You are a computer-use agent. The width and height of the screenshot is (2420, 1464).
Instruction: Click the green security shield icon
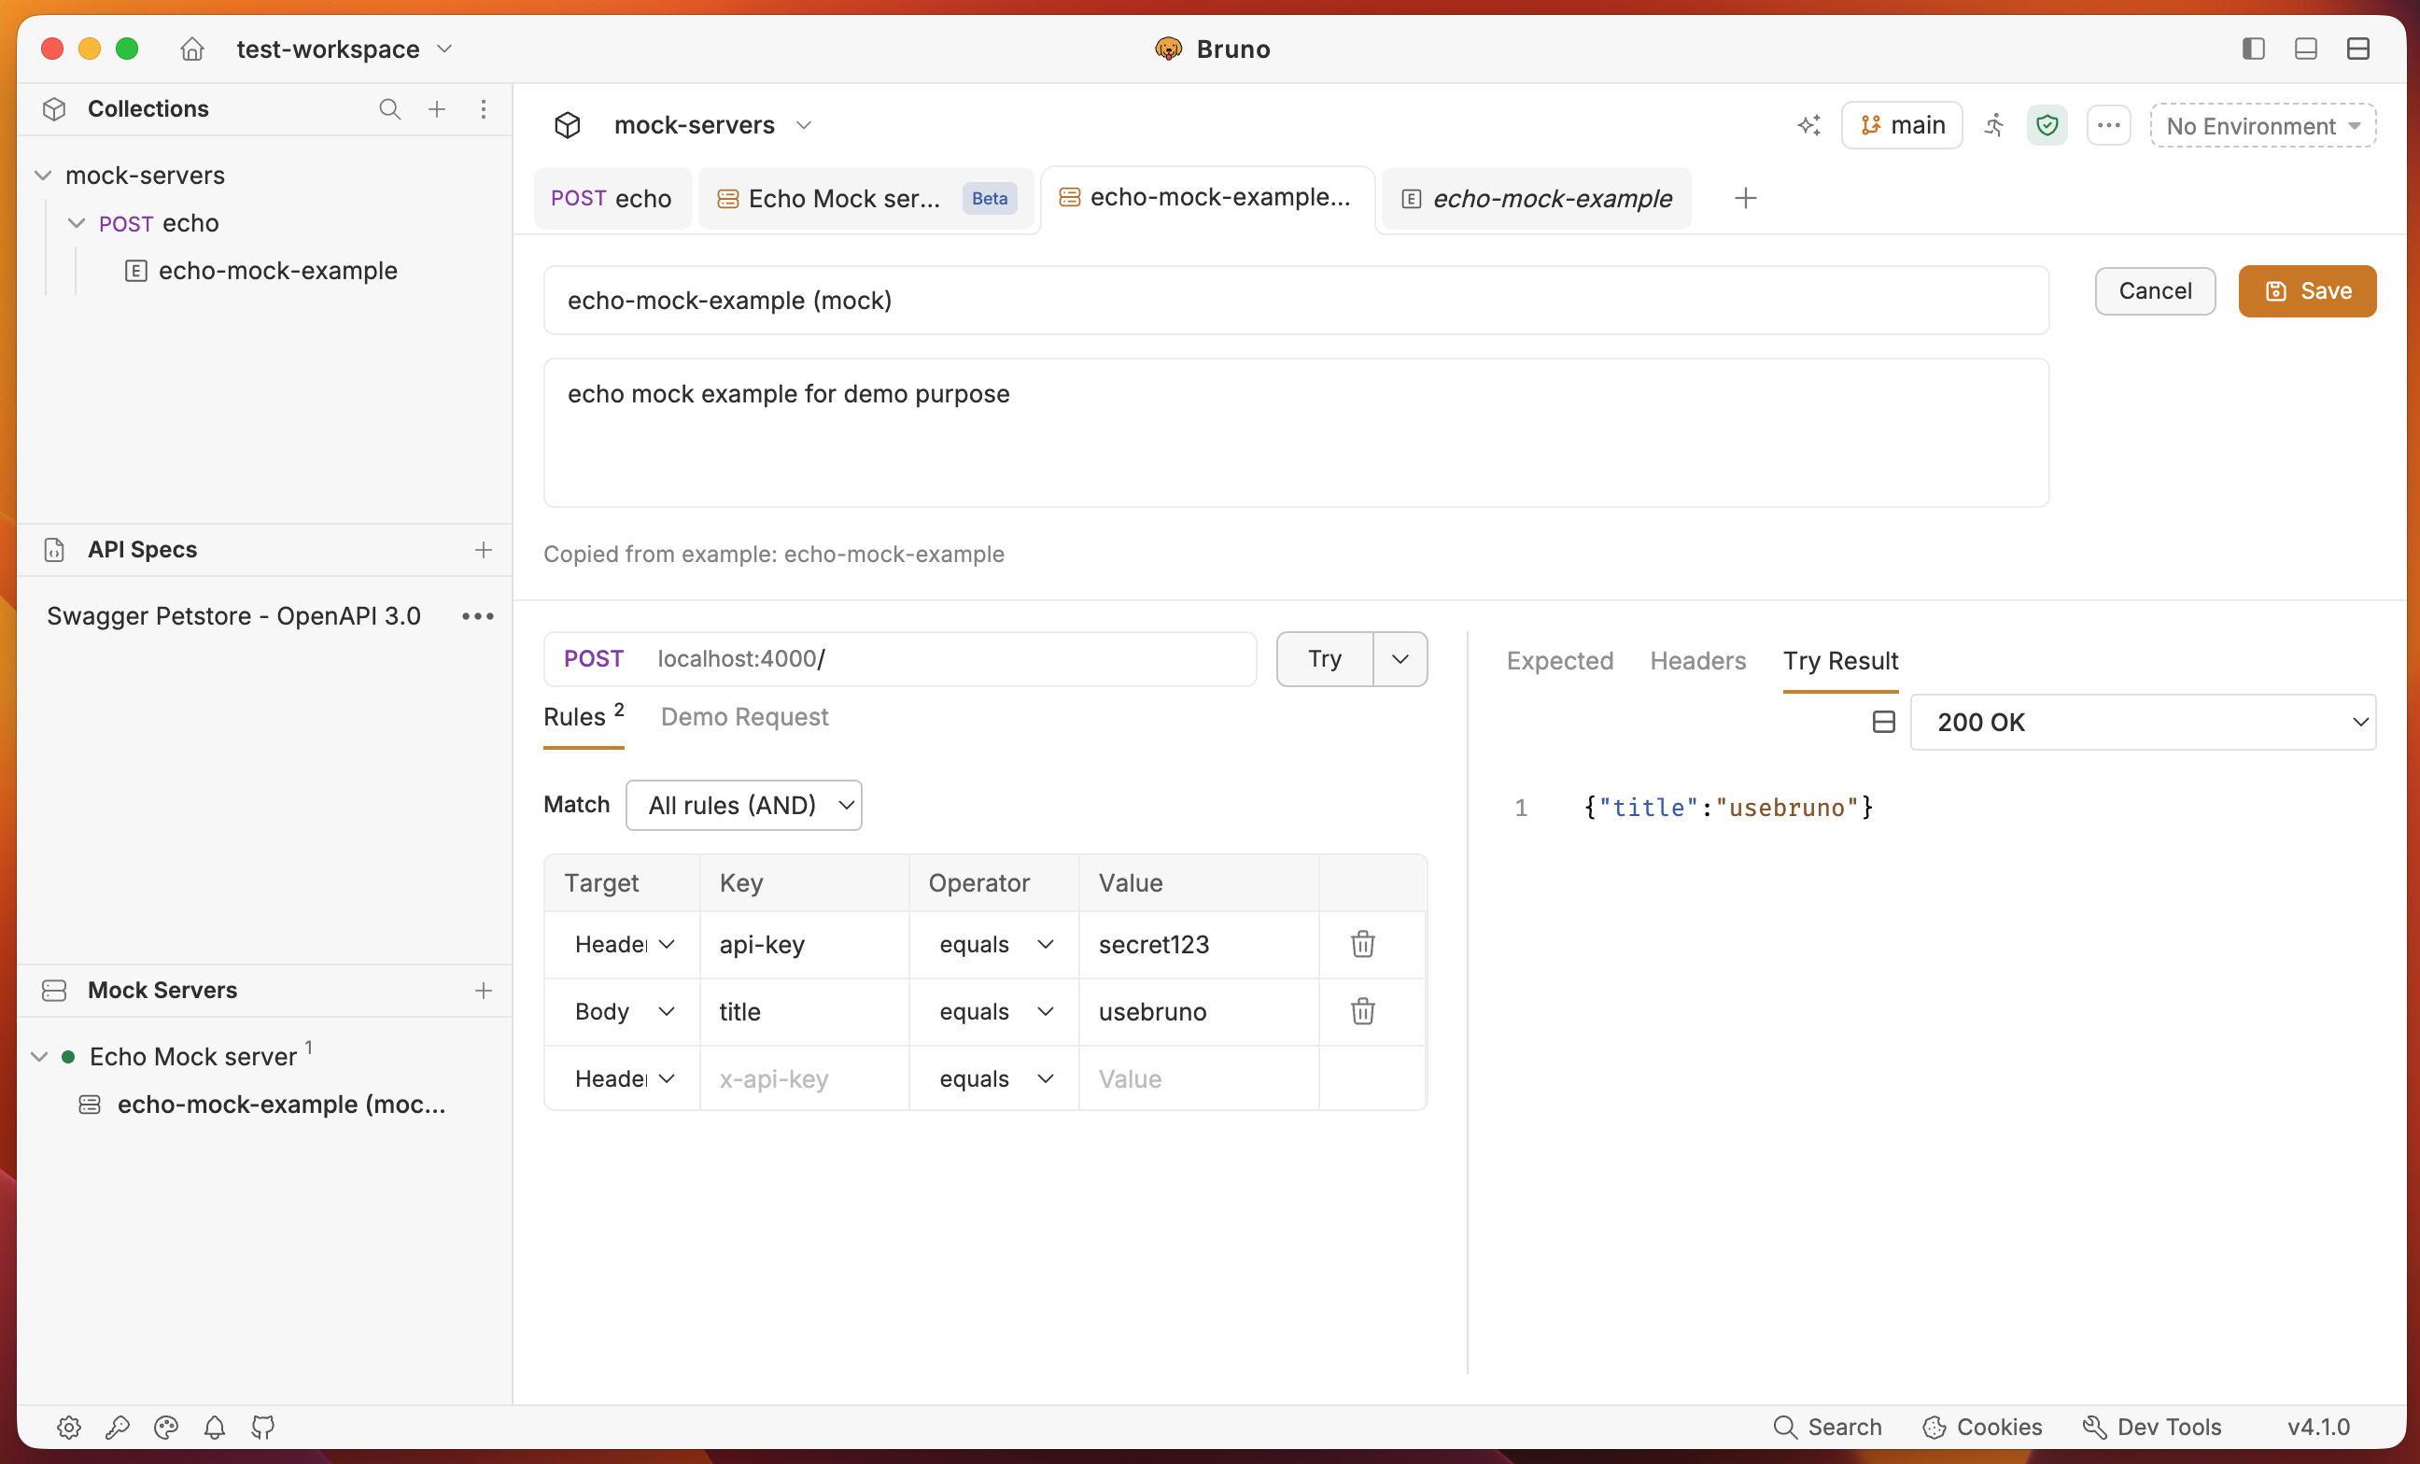2047,126
